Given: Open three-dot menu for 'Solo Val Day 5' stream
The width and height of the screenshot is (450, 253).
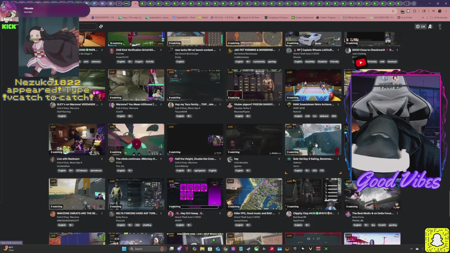Looking at the screenshot, I should coord(338,159).
